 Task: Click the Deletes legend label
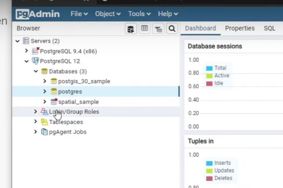click(223, 178)
